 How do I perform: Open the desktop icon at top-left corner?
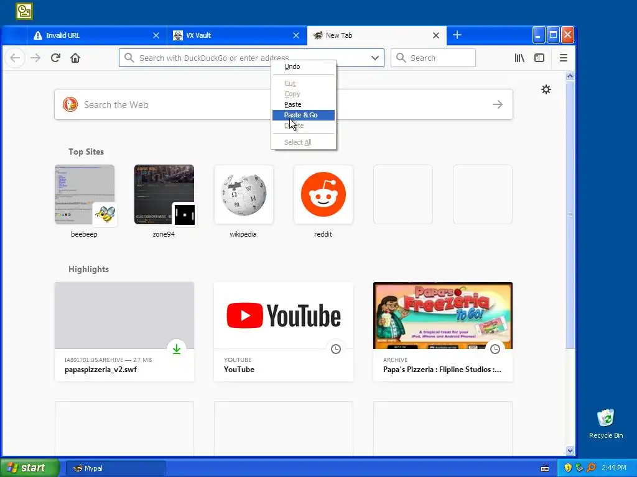click(24, 11)
